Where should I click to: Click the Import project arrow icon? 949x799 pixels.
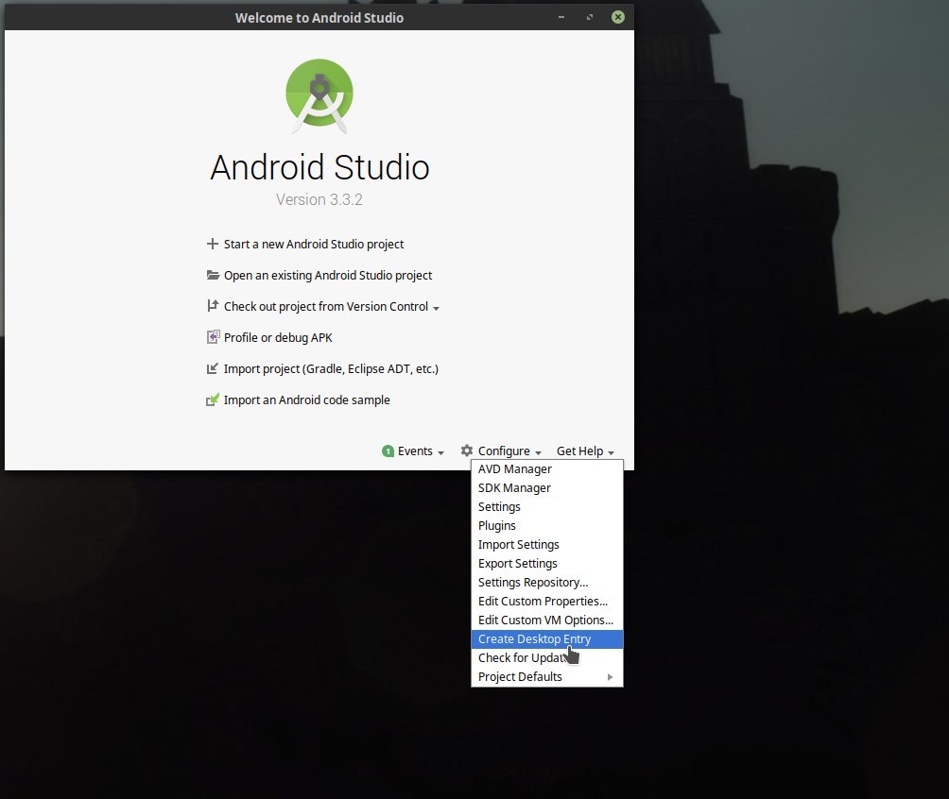pos(213,368)
